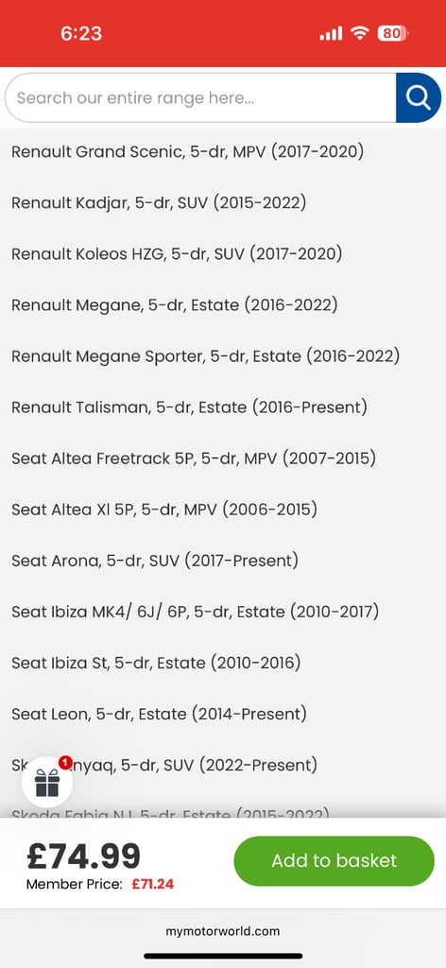Tap the cellular signal bars icon
The image size is (446, 968).
click(x=331, y=34)
